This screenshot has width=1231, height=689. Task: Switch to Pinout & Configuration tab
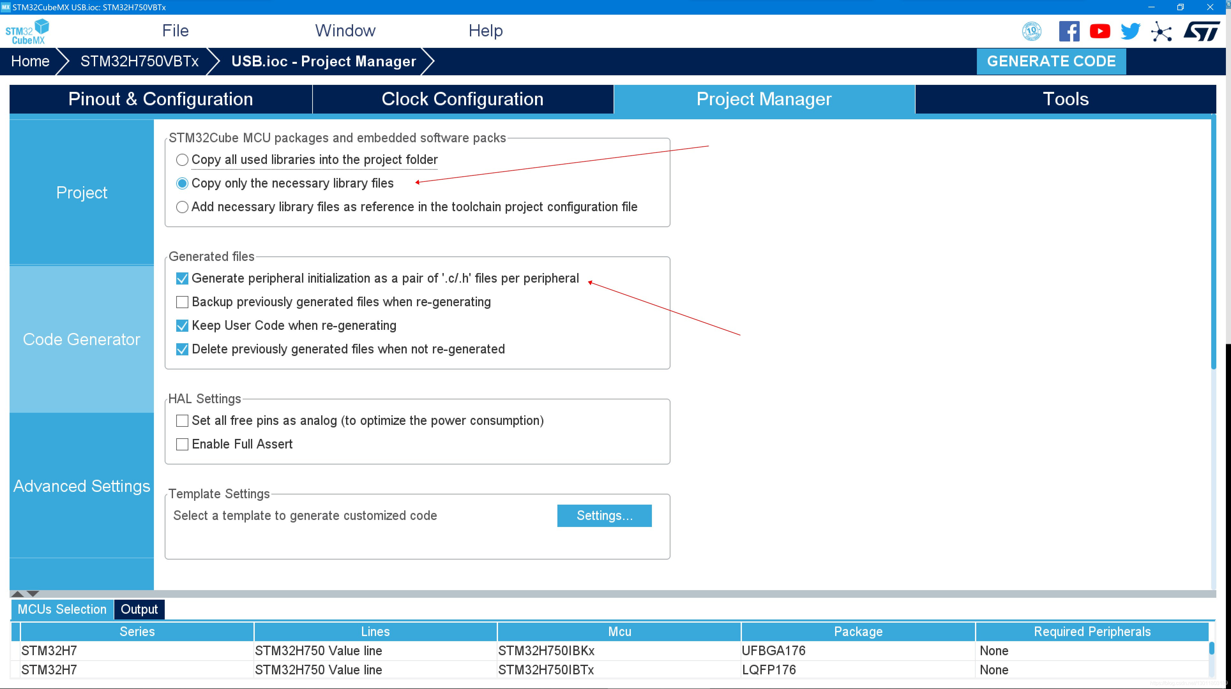161,99
